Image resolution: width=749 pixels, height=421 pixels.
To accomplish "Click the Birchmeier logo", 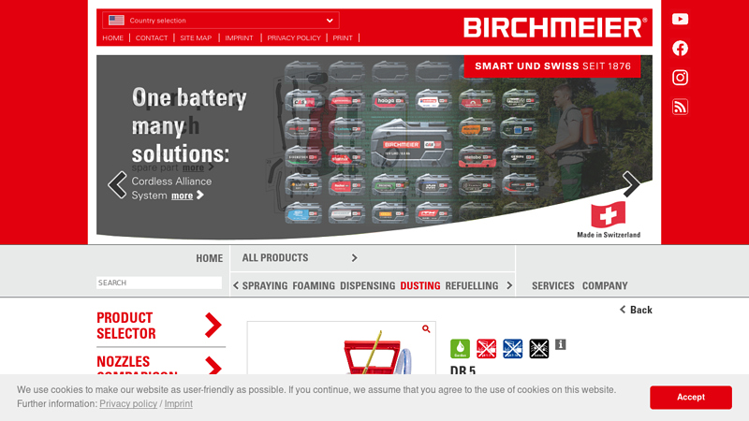I will (555, 27).
